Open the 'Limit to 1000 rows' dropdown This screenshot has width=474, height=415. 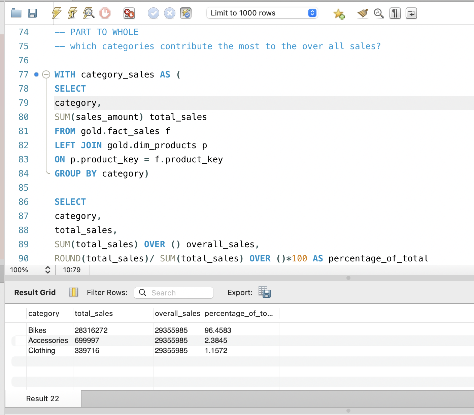(x=262, y=13)
